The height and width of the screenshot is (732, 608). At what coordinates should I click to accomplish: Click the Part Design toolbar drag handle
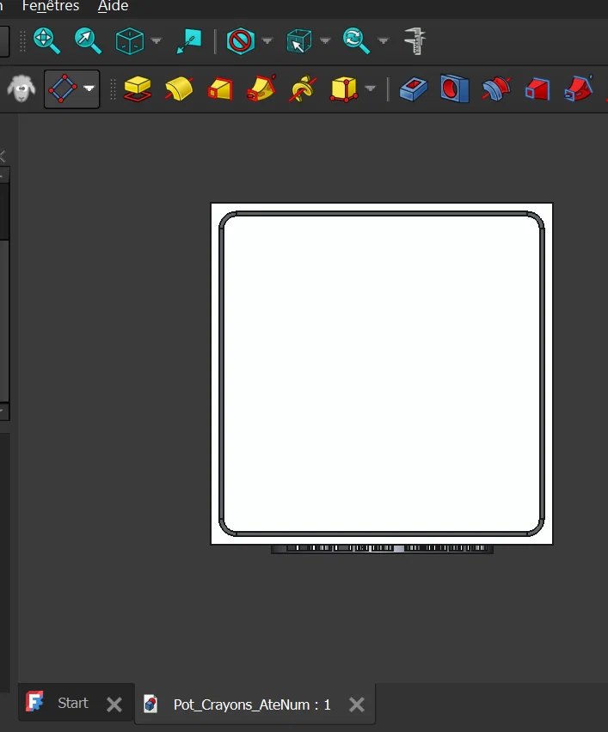113,88
